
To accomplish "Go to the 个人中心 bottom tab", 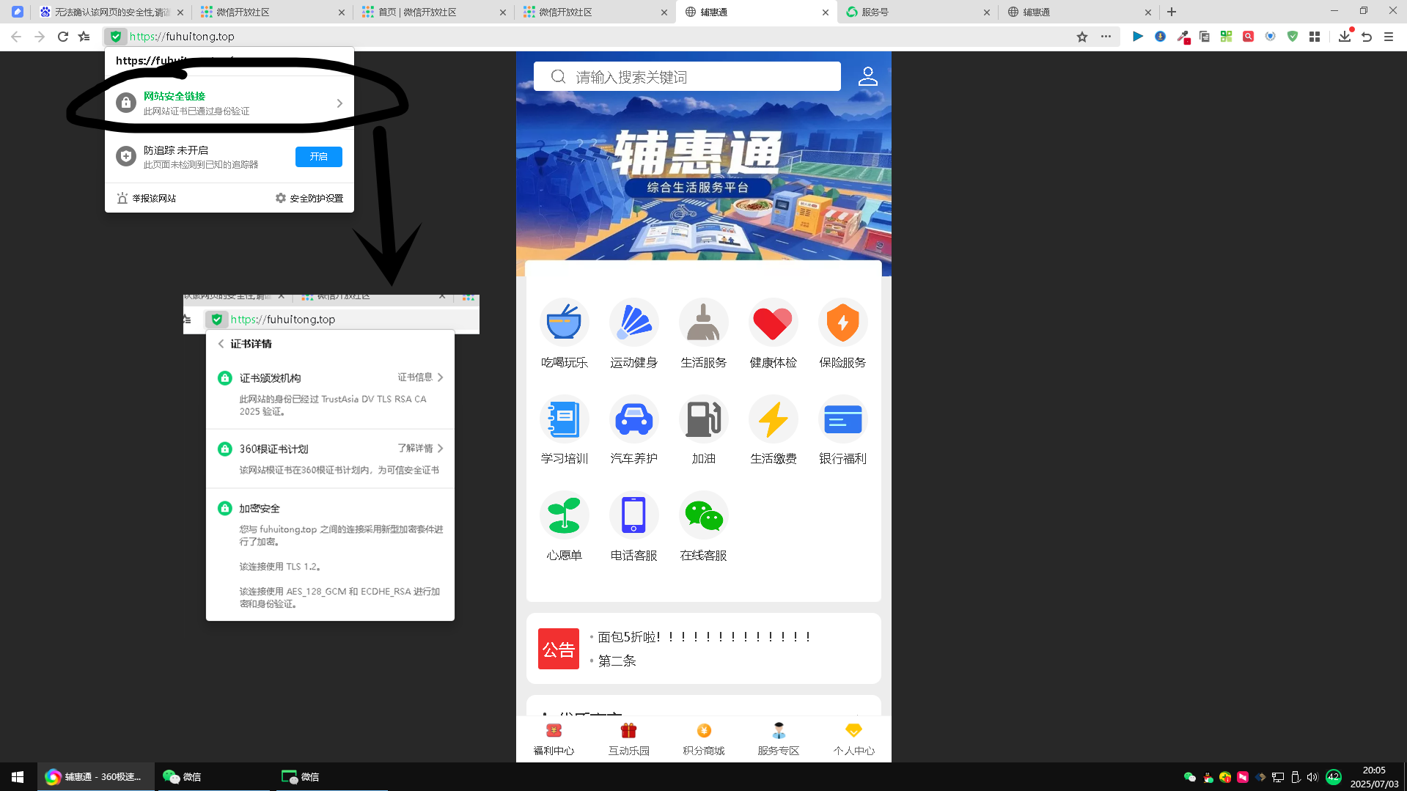I will 853,739.
